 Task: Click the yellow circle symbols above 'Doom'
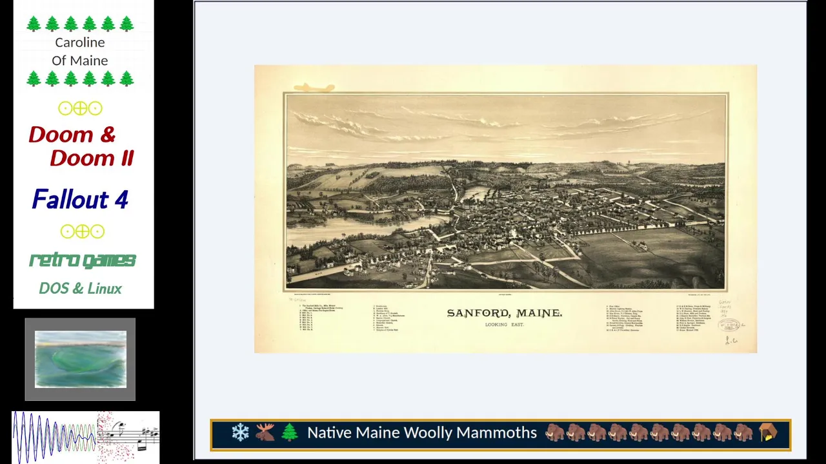pyautogui.click(x=80, y=108)
